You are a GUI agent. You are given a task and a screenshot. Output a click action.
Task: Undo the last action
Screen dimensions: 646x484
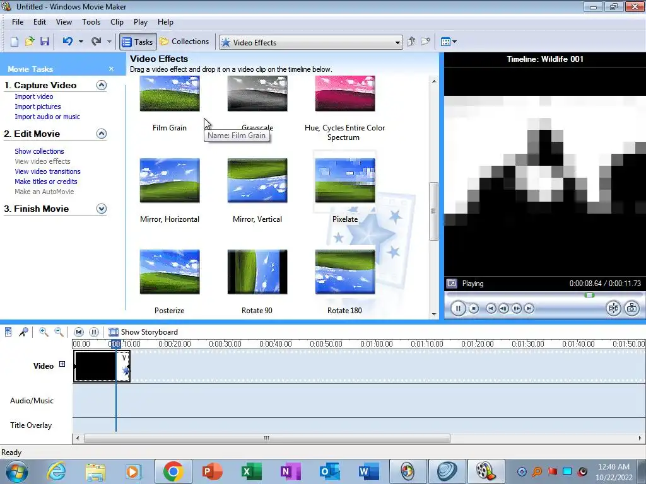(68, 42)
